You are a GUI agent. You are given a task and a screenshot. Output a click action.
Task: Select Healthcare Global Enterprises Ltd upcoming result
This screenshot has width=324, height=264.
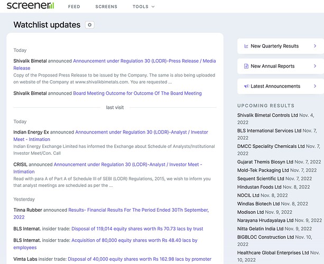tap(273, 252)
